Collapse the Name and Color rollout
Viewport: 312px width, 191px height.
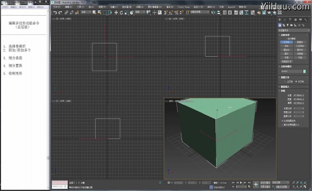(286, 66)
